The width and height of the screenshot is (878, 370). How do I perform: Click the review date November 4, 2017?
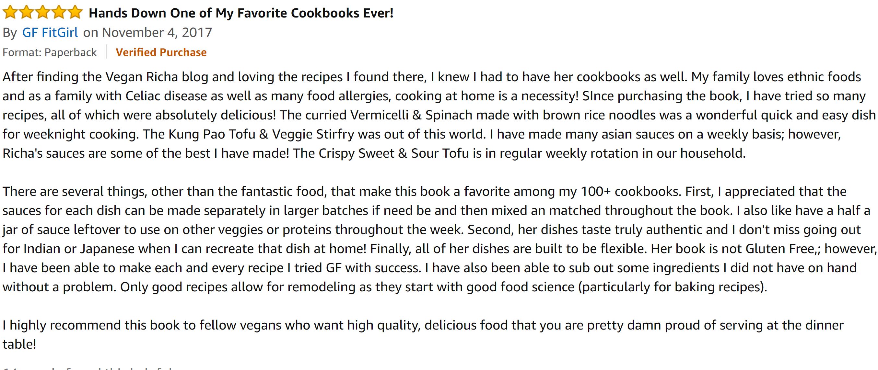(157, 33)
